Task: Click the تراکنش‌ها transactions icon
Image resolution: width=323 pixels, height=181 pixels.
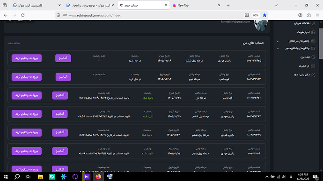Action: [313, 66]
